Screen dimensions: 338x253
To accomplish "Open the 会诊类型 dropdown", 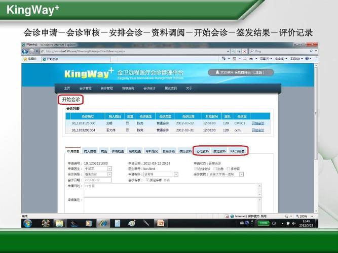I will pos(109,175).
